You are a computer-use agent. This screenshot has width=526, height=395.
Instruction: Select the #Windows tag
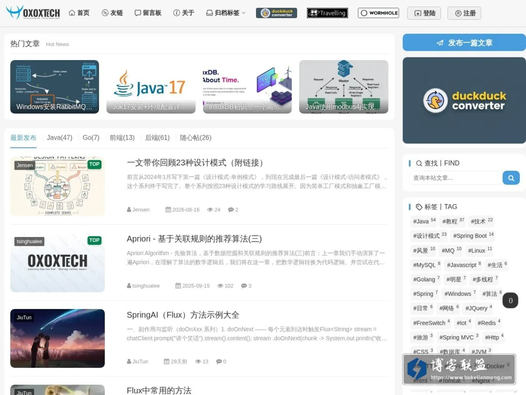pyautogui.click(x=460, y=294)
